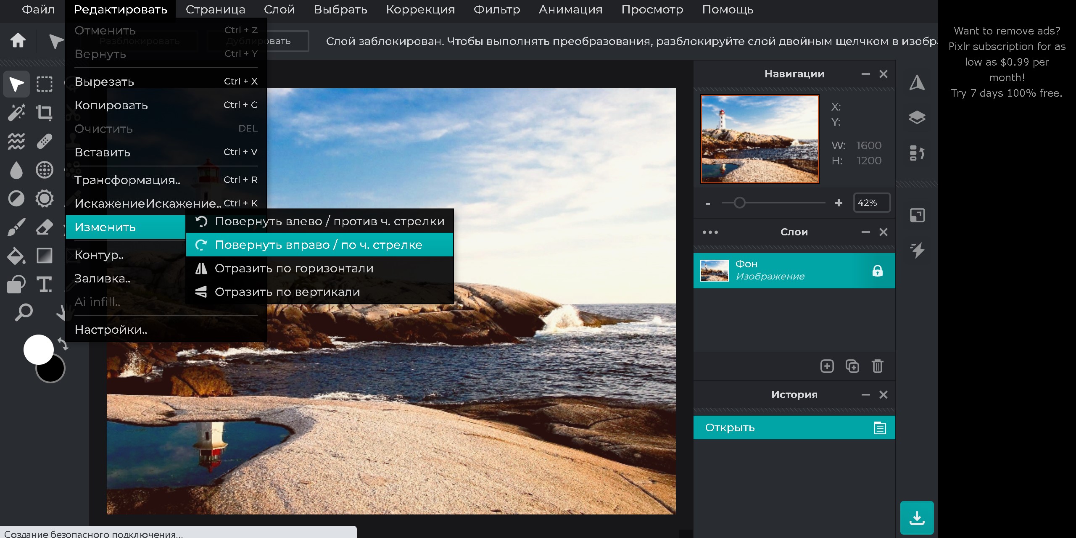Choose Повернуть вправо / по ч. стрелке

click(319, 245)
